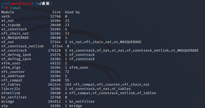Image resolution: width=205 pixels, height=108 pixels.
Task: Click the Used by column header
Action: point(72,12)
